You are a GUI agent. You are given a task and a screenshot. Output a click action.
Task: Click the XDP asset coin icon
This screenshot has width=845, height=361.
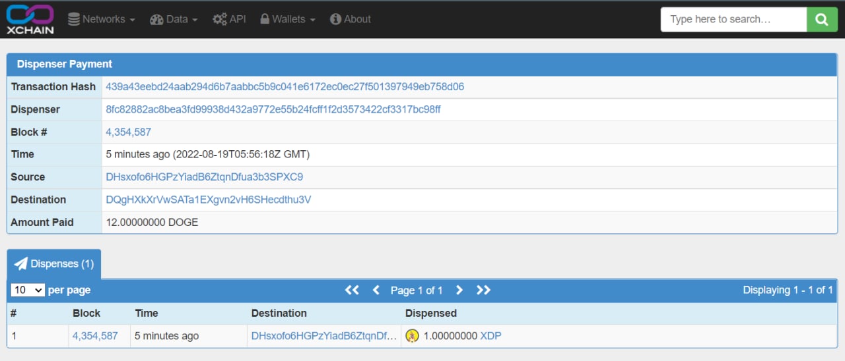point(413,336)
